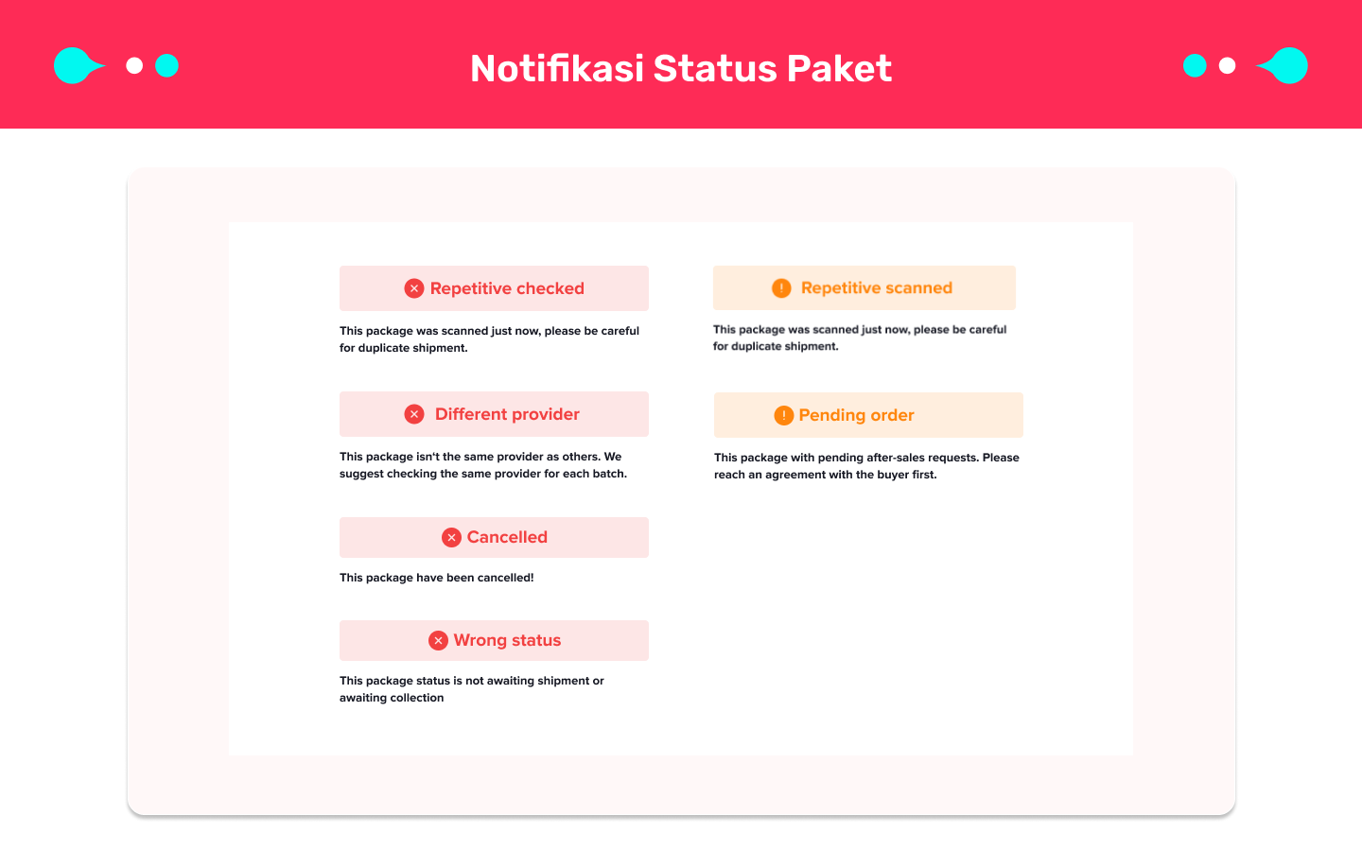Viewport: 1362px width, 867px height.
Task: Click the white dot in header's right side
Action: [x=1227, y=65]
